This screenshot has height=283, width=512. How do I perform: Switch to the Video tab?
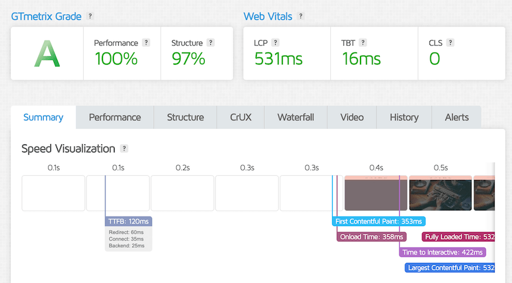tap(352, 117)
